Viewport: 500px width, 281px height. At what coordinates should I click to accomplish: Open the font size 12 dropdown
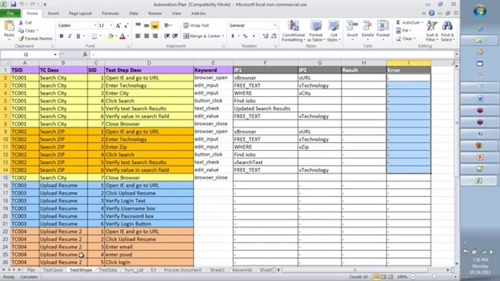coord(111,25)
